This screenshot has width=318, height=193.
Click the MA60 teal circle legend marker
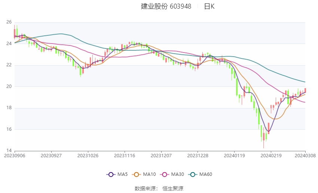click(x=193, y=174)
